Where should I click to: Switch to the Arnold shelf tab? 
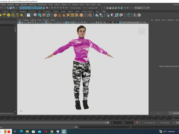[x=63, y=12]
